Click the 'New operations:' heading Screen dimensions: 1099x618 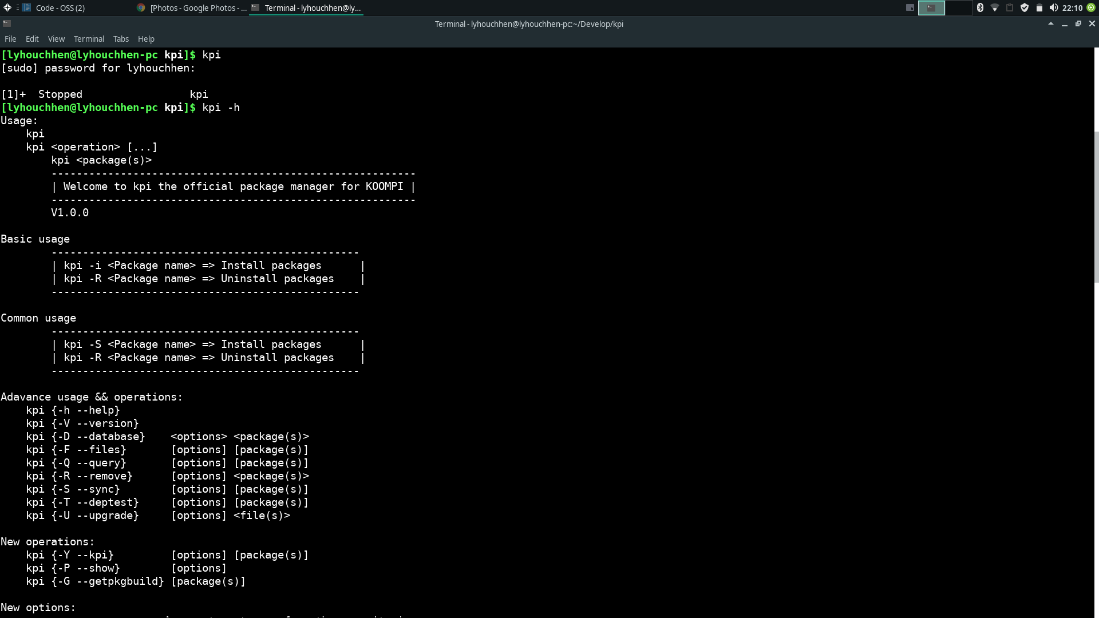click(x=48, y=542)
